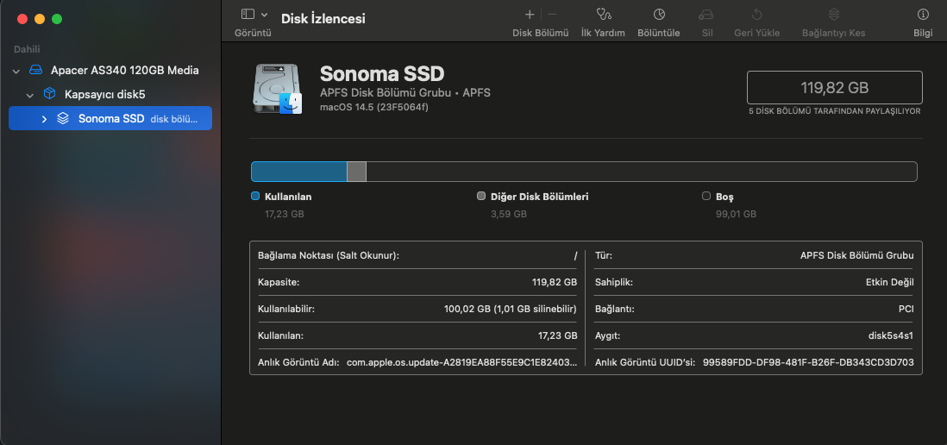Screen dimensions: 947x445
Task: Collapse the Kapsayıcı disk5 container
Action: (30, 94)
